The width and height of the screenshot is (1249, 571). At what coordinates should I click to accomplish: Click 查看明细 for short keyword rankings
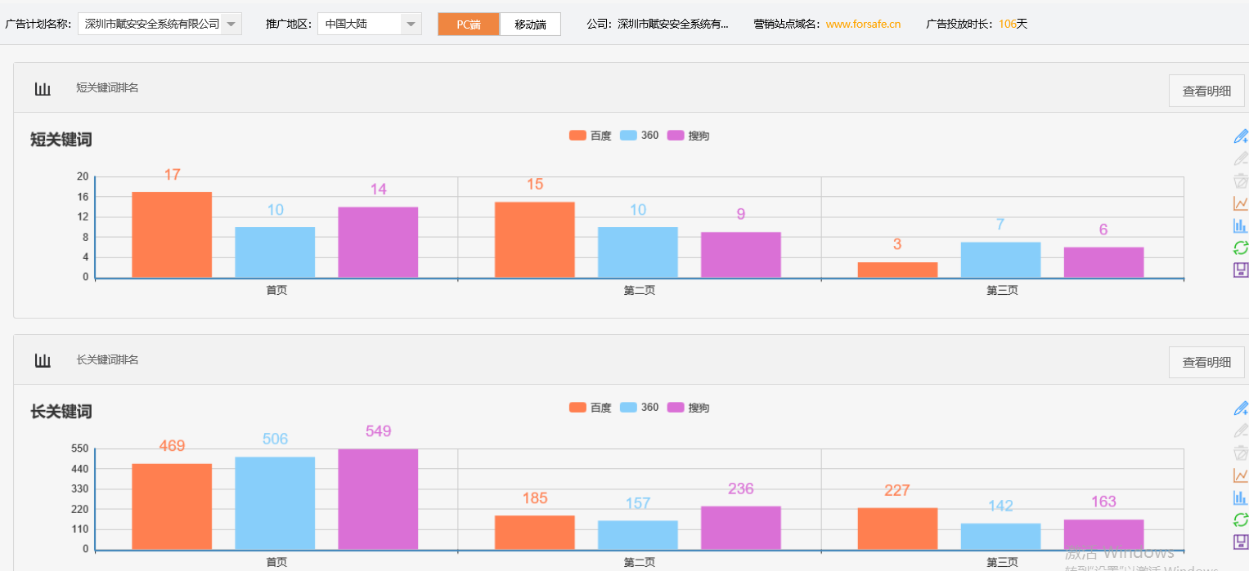[1206, 90]
